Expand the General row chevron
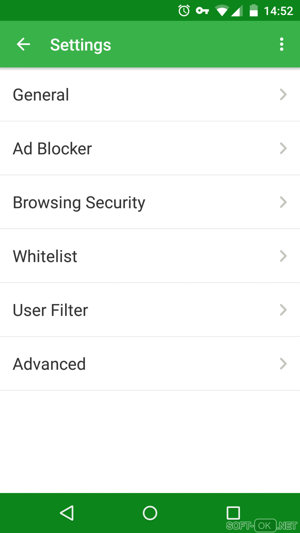Viewport: 300px width, 533px height. point(283,94)
